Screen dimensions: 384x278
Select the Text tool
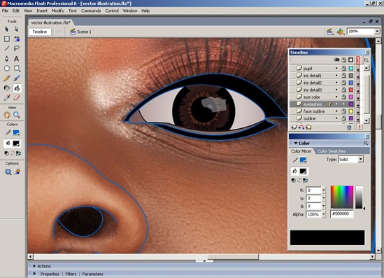point(16,59)
